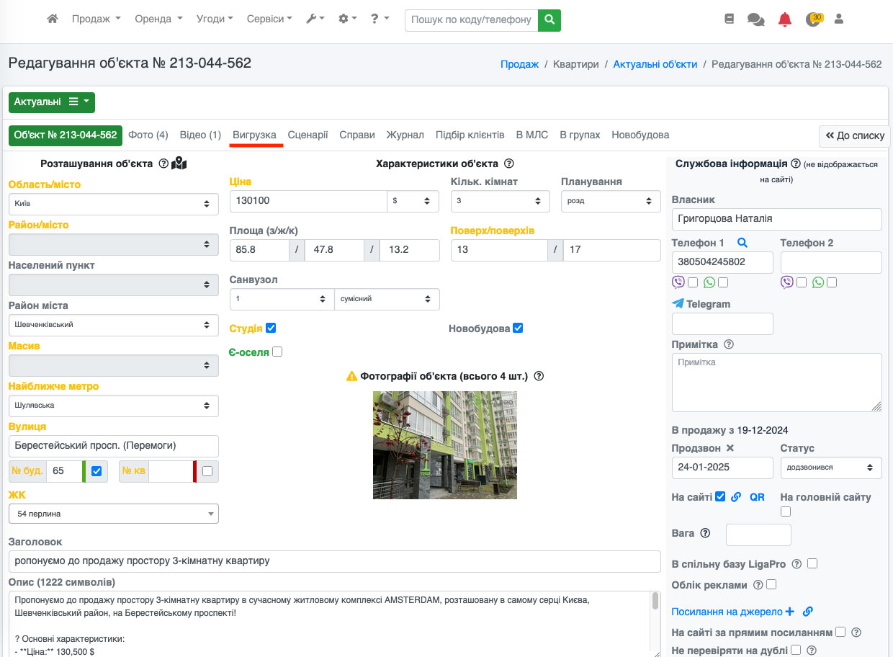Click the home icon in navbar
The height and width of the screenshot is (657, 893).
[x=52, y=19]
